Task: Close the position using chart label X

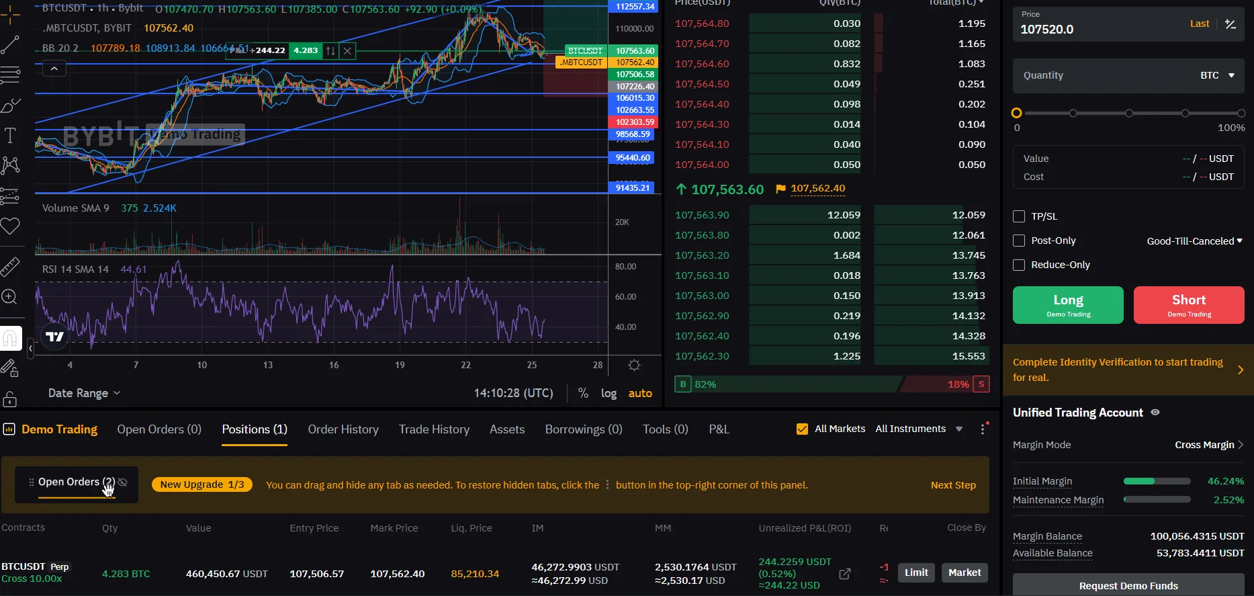Action: pos(347,50)
